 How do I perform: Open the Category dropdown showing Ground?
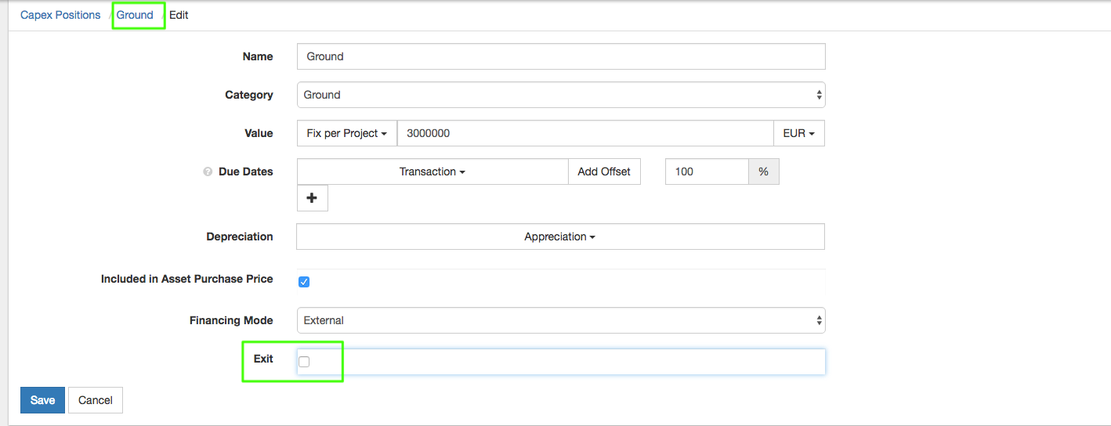click(560, 95)
